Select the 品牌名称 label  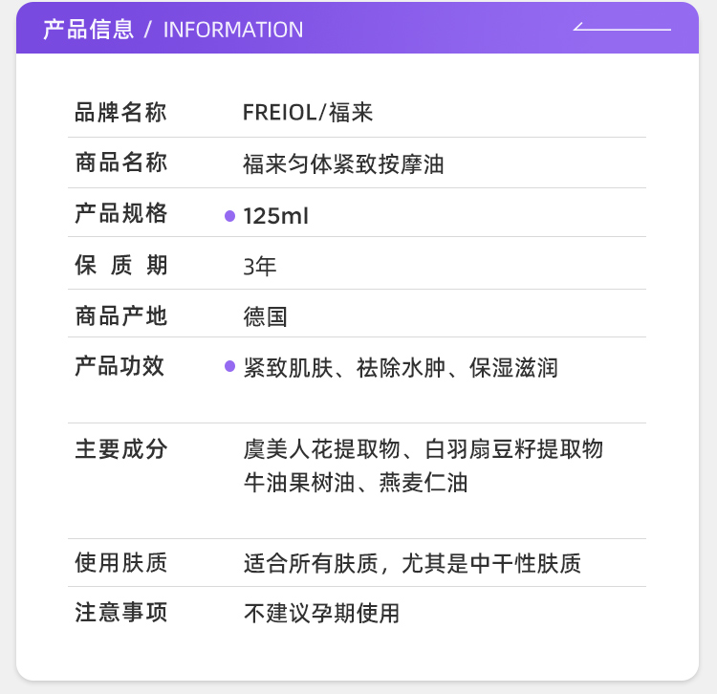[x=120, y=113]
